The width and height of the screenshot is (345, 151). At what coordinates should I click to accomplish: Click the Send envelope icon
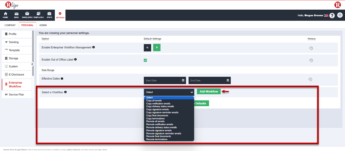pos(16,15)
